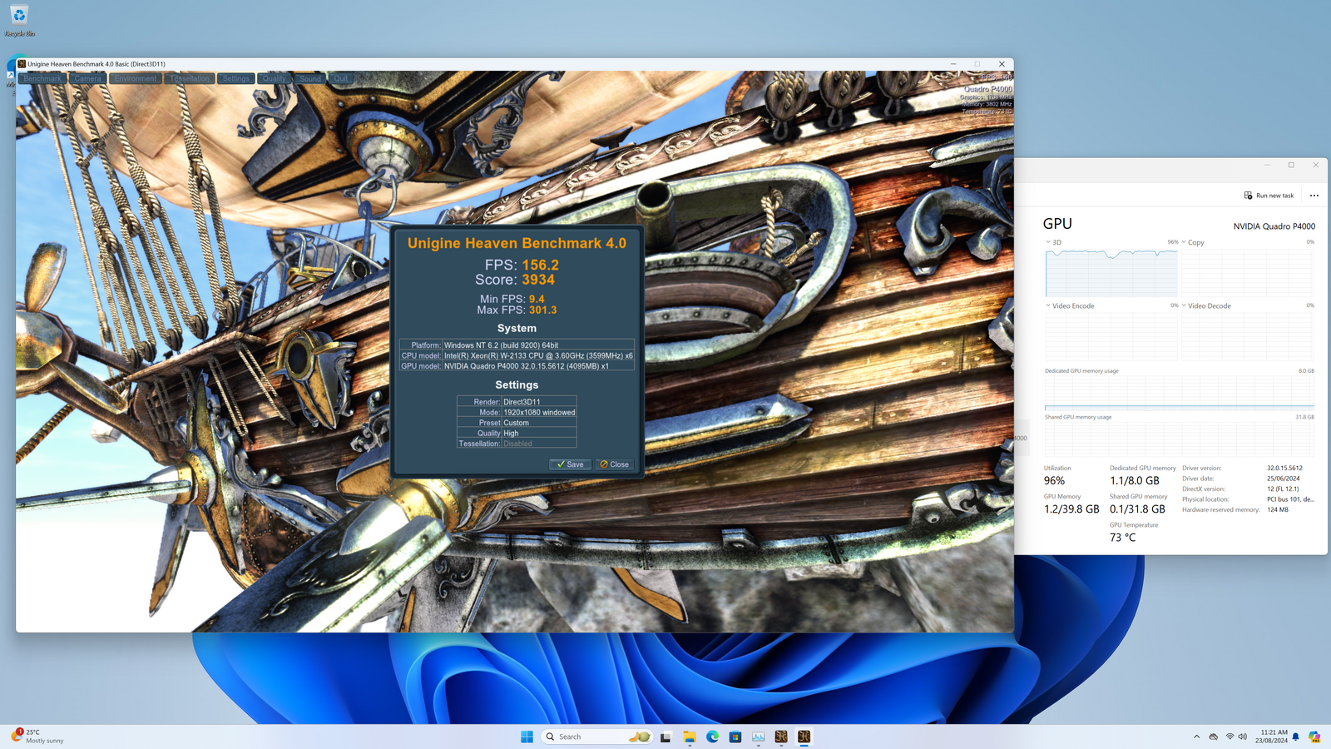Image resolution: width=1331 pixels, height=749 pixels.
Task: Click the GPU Temperature 73 °C value
Action: (1122, 538)
